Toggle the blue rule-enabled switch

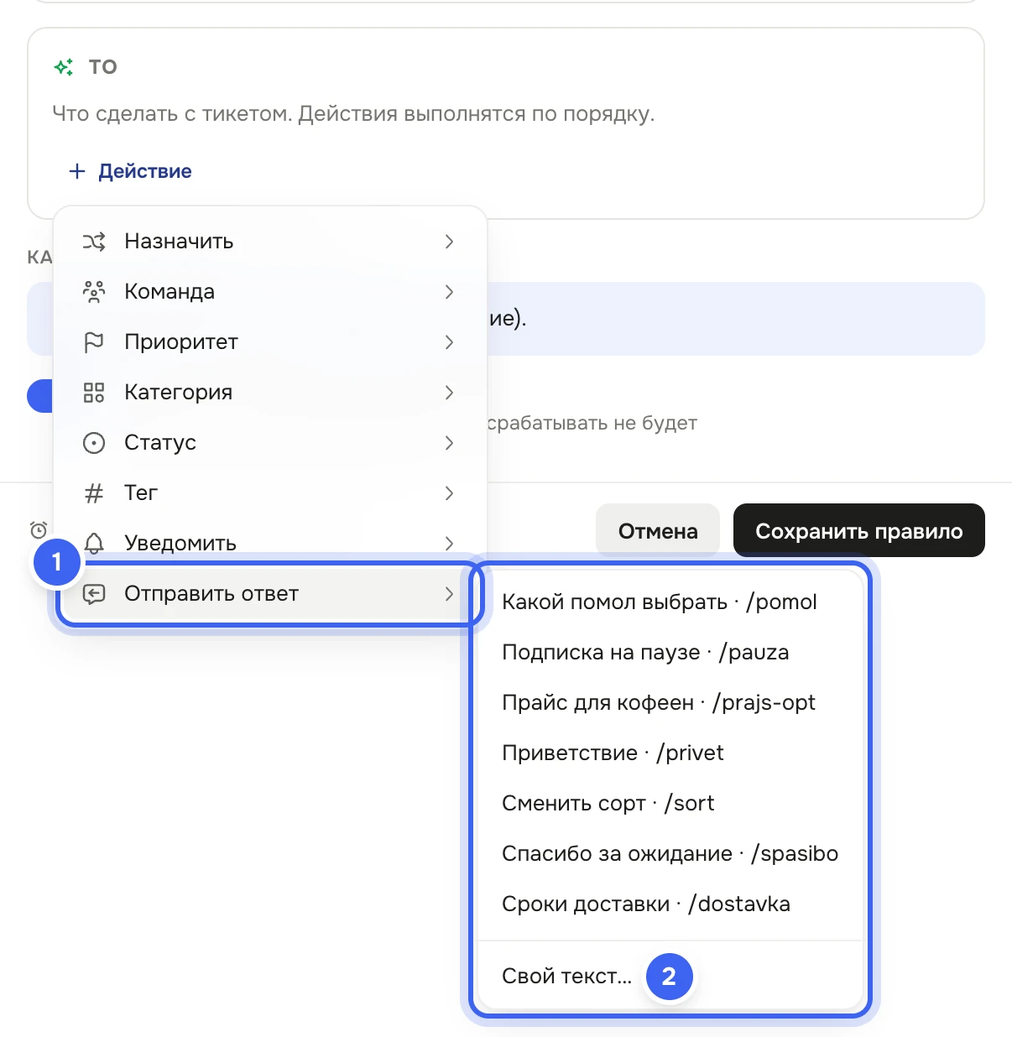point(40,396)
